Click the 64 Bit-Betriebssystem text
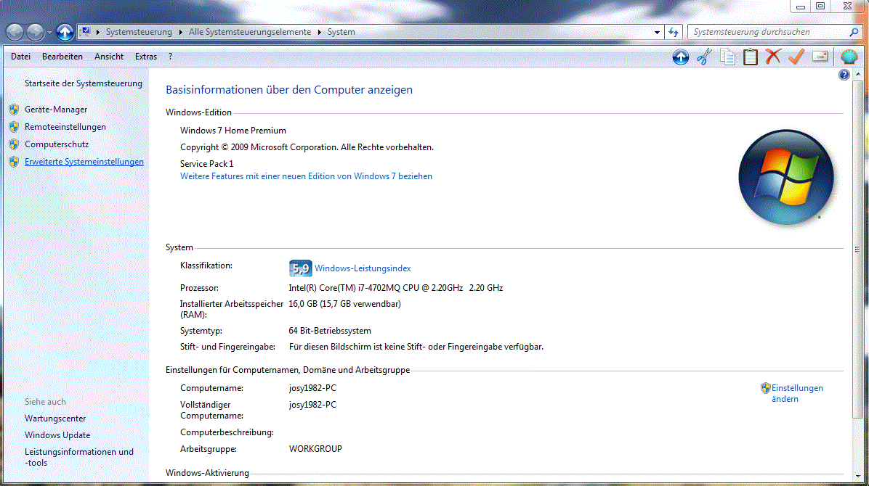Viewport: 869px width, 486px height. pos(330,331)
